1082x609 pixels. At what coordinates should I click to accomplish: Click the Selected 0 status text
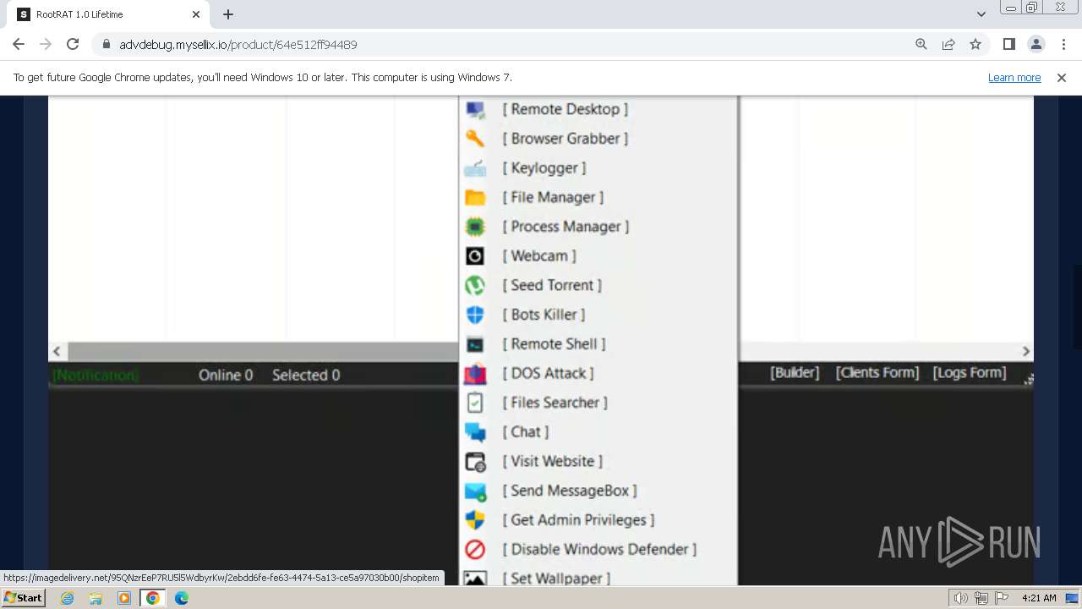[306, 376]
